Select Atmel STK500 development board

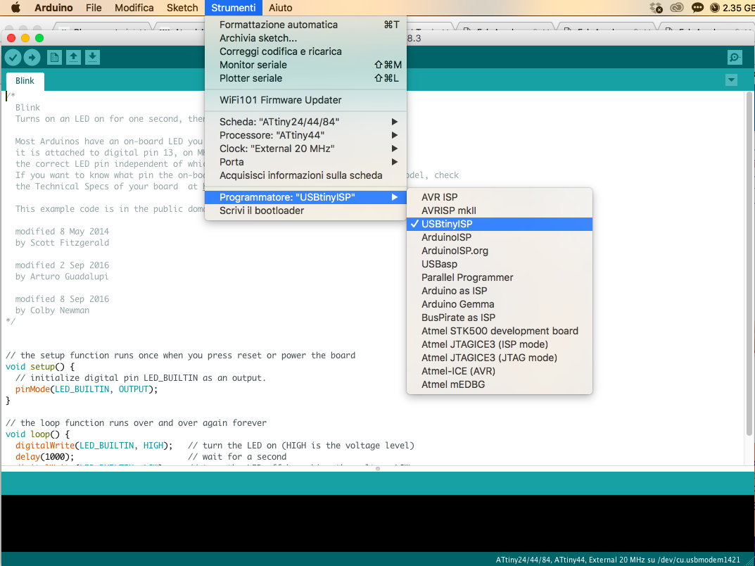tap(500, 332)
